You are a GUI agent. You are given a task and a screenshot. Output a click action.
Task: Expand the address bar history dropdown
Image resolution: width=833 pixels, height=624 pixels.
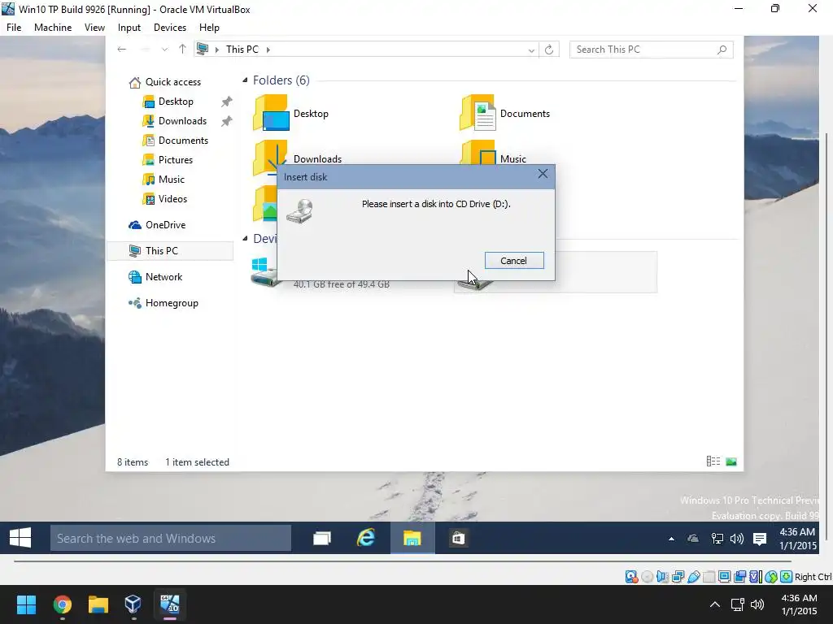point(531,50)
